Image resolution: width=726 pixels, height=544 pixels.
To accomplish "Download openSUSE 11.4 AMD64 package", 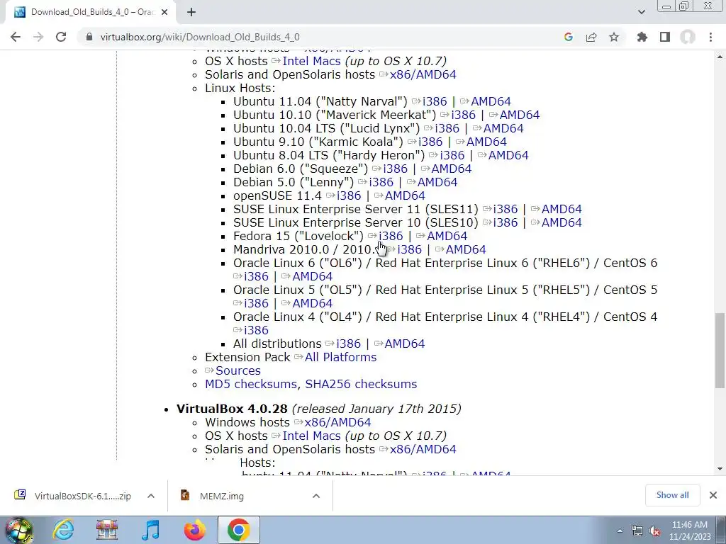I will click(x=405, y=195).
